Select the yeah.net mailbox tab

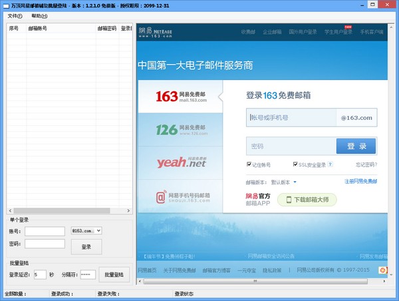click(181, 163)
